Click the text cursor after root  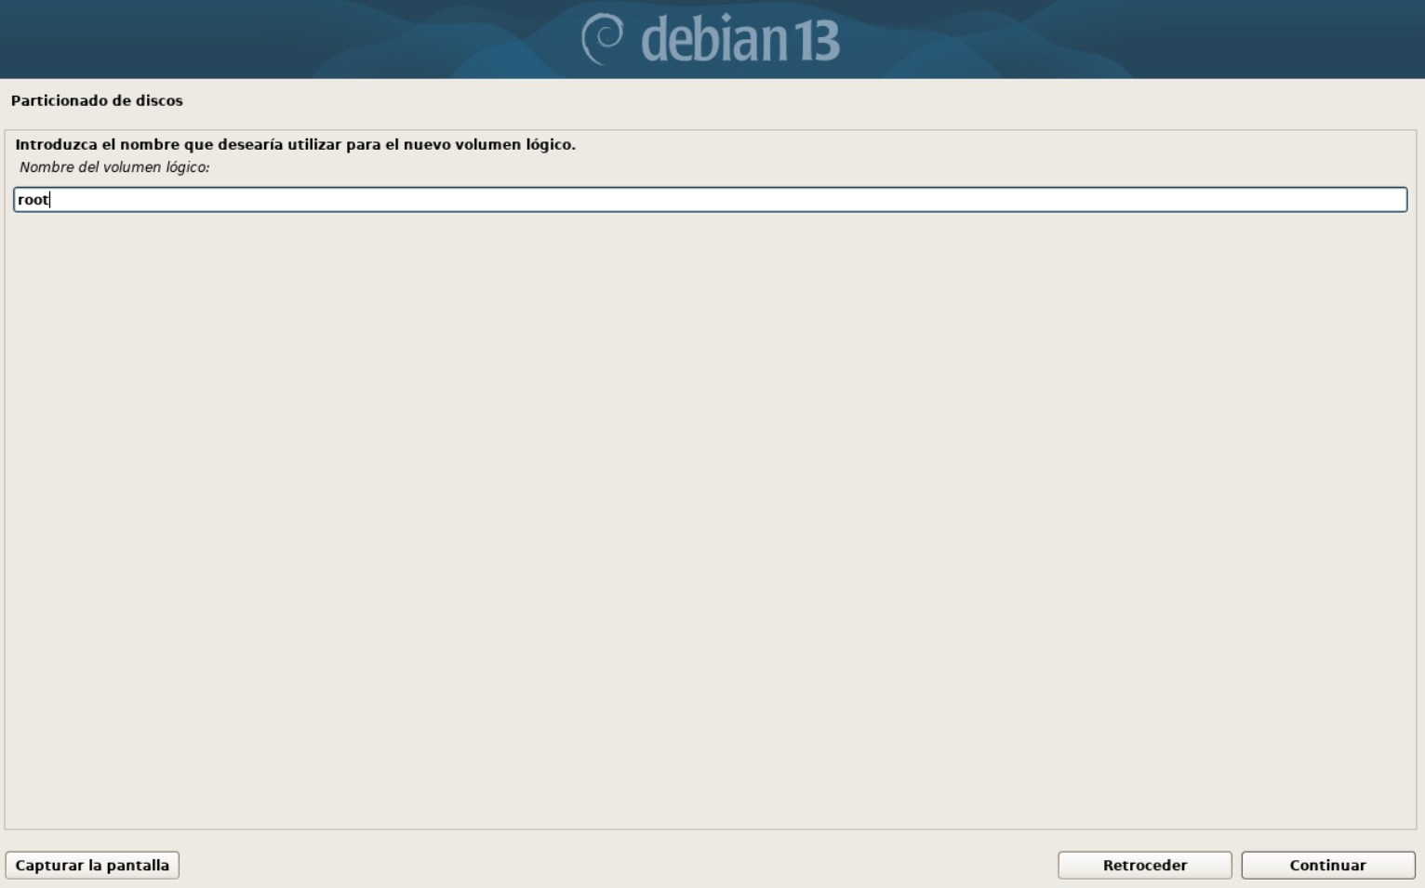tap(49, 200)
